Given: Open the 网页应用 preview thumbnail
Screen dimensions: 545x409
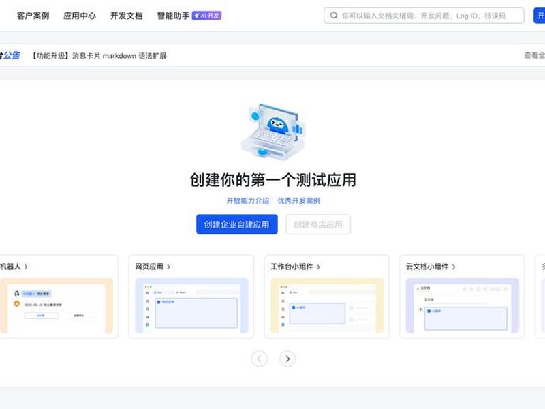Looking at the screenshot, I should (191, 305).
